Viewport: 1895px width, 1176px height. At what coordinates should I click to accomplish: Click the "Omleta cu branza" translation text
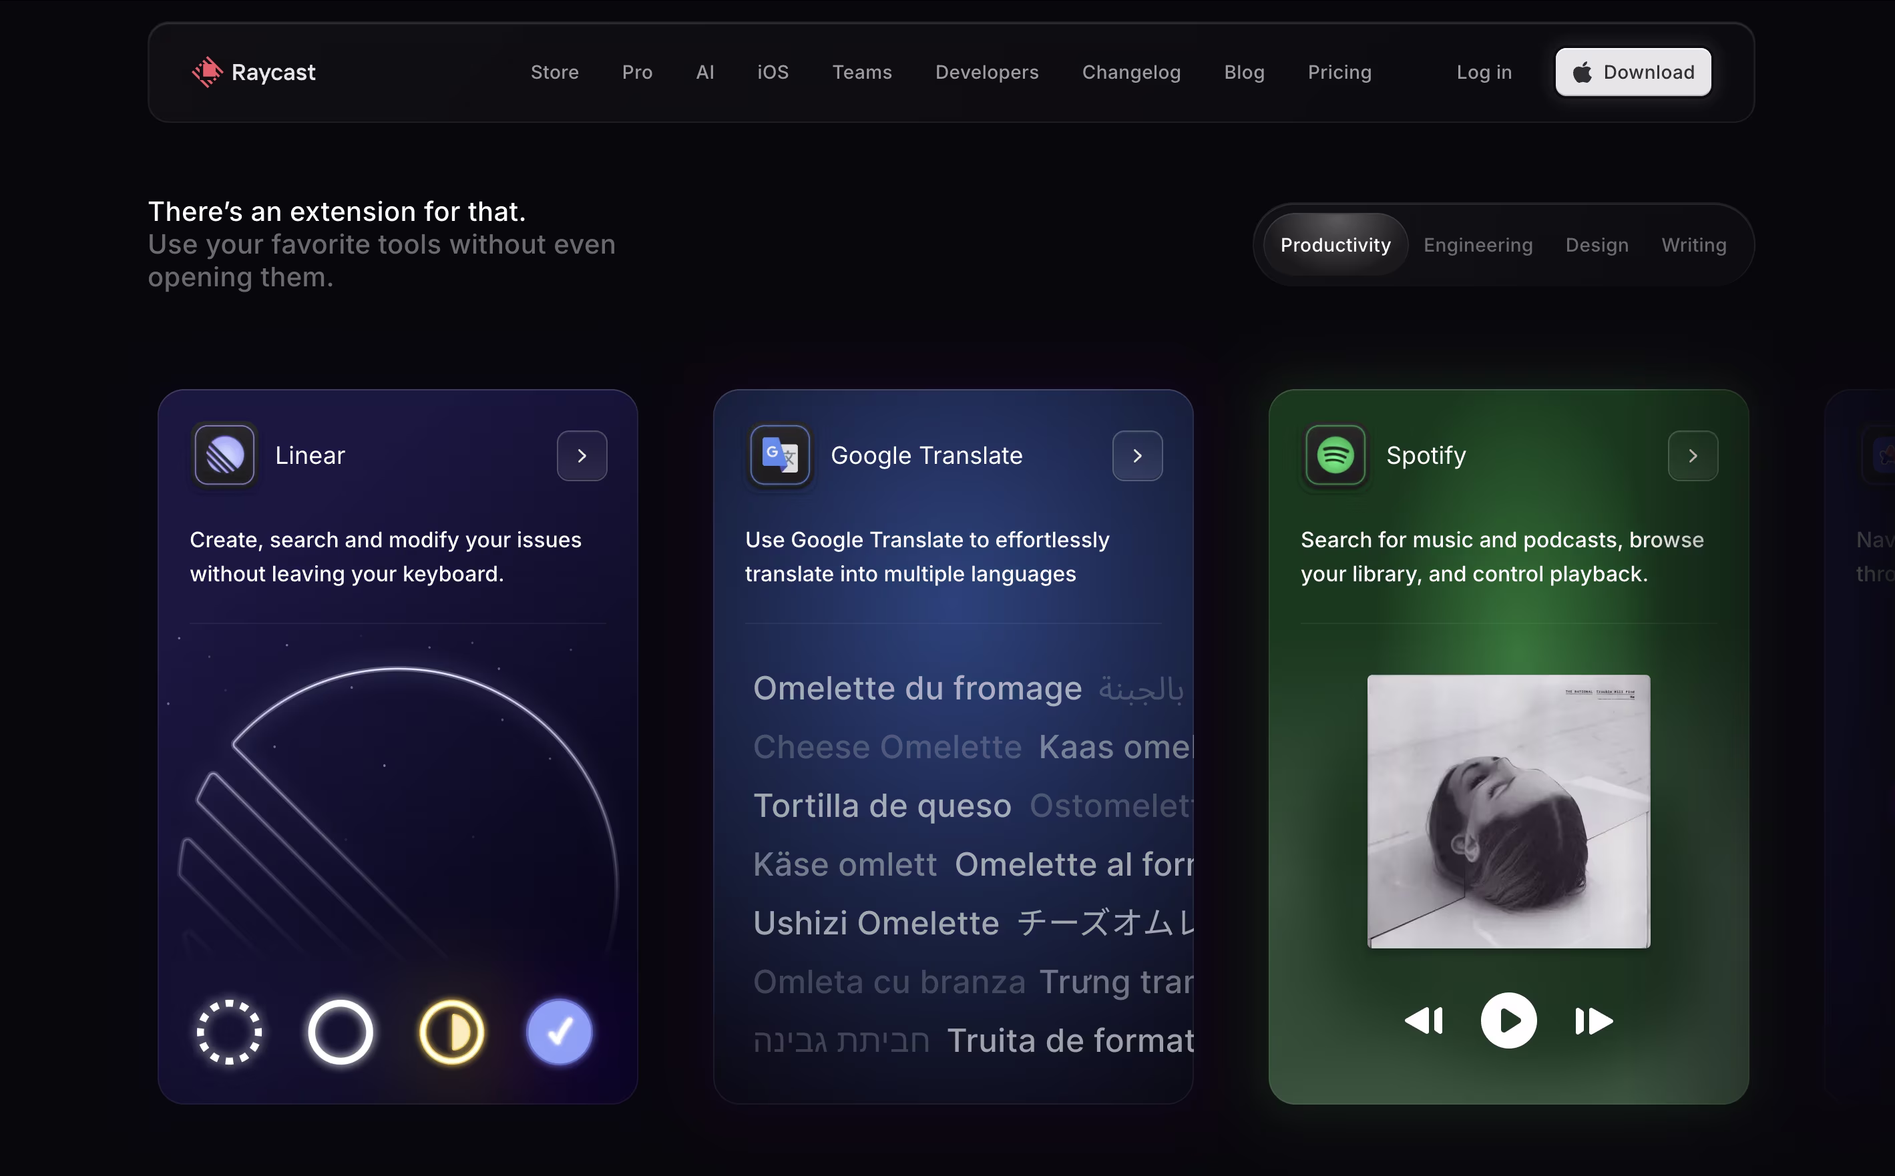click(889, 982)
